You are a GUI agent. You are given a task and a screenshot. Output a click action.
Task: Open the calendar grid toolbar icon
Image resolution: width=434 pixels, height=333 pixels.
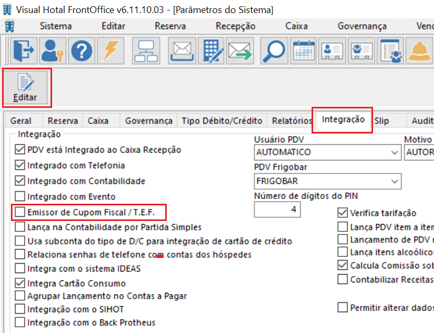pyautogui.click(x=304, y=51)
